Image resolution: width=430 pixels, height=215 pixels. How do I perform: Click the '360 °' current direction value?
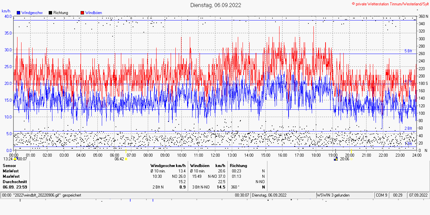pos(235,187)
